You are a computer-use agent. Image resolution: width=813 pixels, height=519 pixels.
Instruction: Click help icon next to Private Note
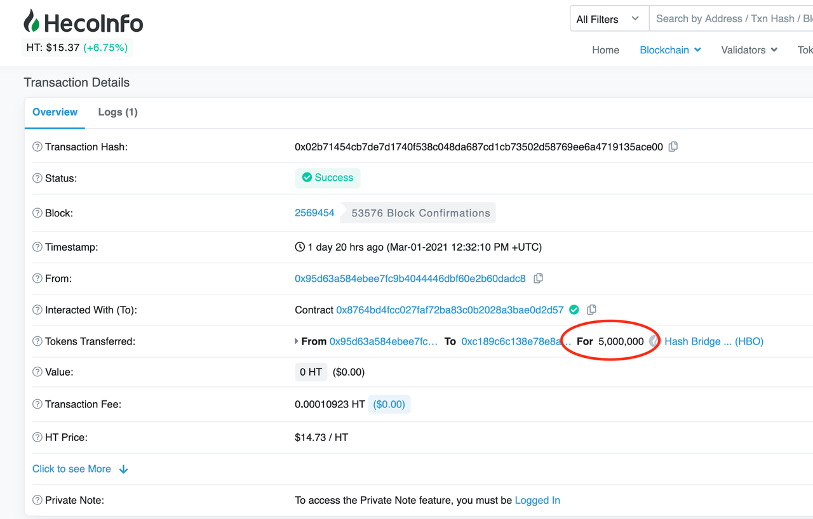37,500
